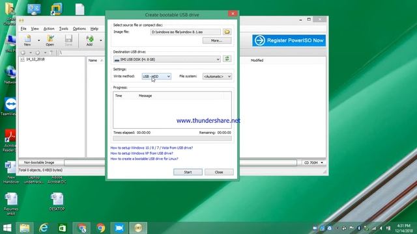Click the volume icon in system tray

[381, 228]
